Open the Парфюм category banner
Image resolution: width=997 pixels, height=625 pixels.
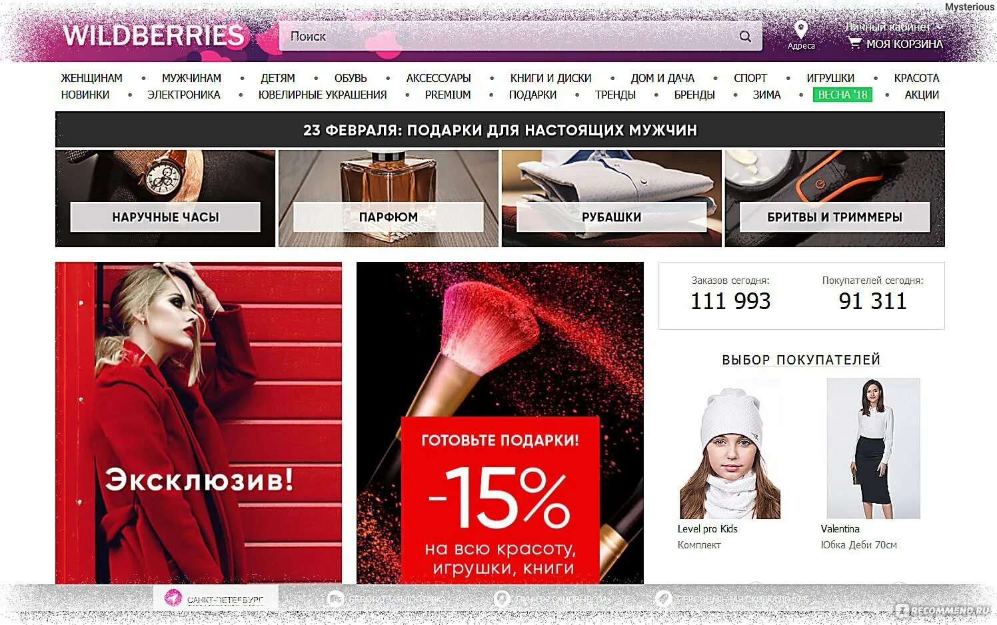389,199
